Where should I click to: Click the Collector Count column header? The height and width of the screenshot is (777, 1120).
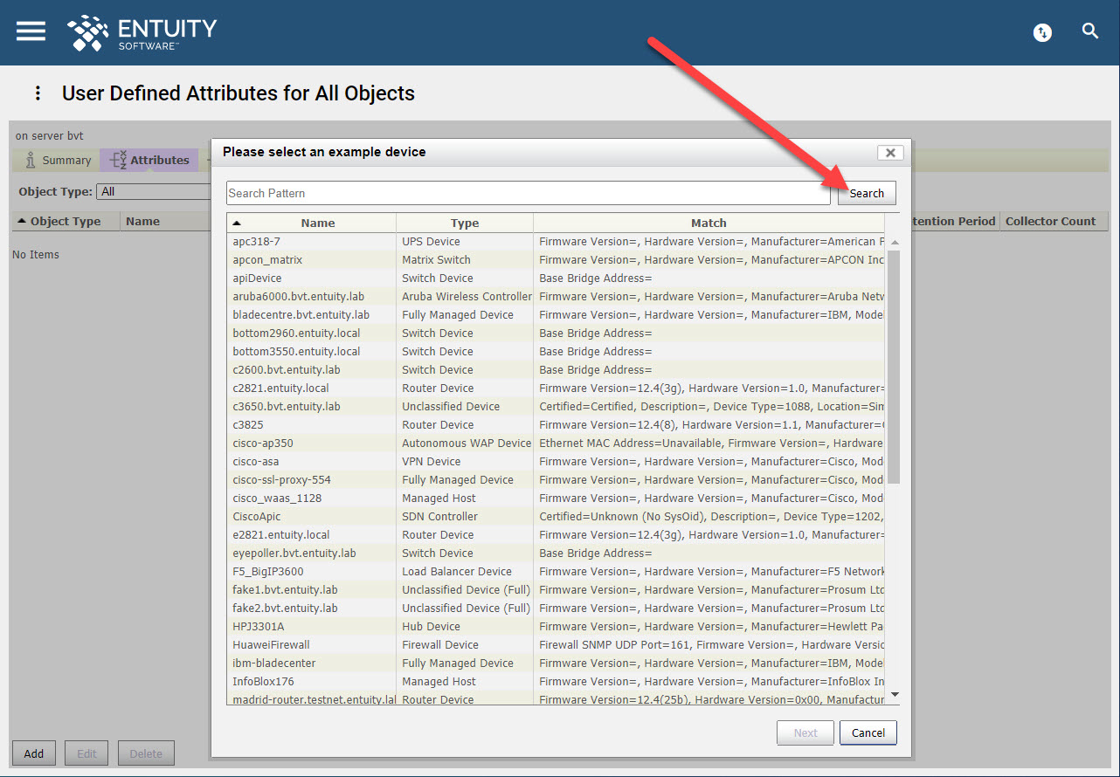[x=1054, y=222]
